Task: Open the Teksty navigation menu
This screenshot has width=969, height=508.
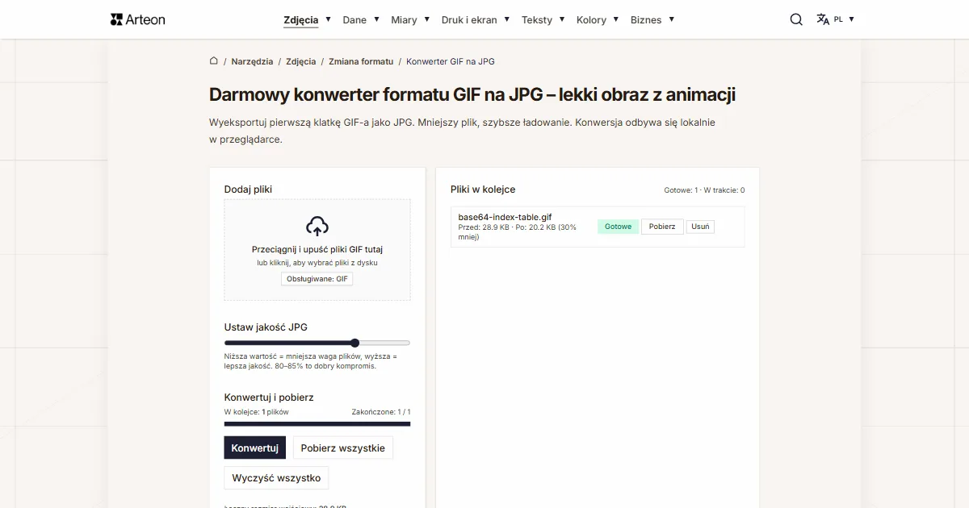Action: (537, 20)
